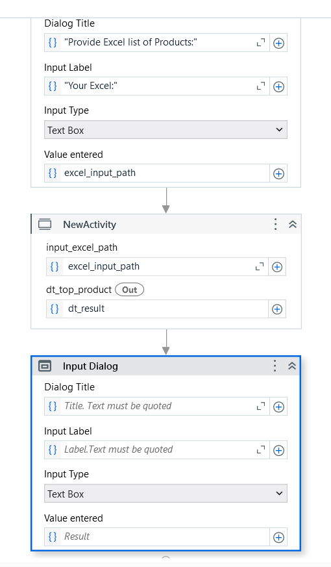
Task: Click plus icon beside "Provide Excel list of Products:" title
Action: point(278,43)
